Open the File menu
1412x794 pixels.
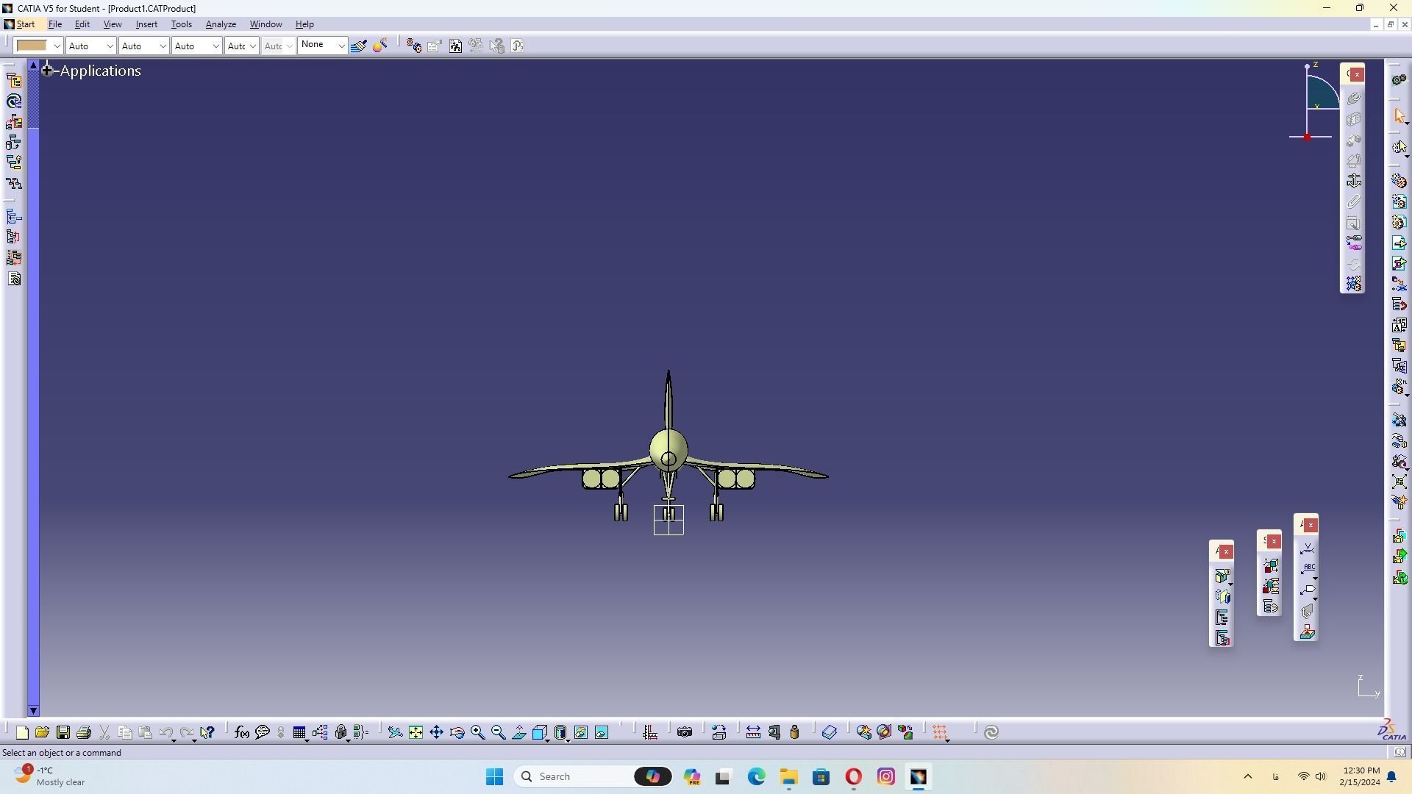click(x=55, y=24)
